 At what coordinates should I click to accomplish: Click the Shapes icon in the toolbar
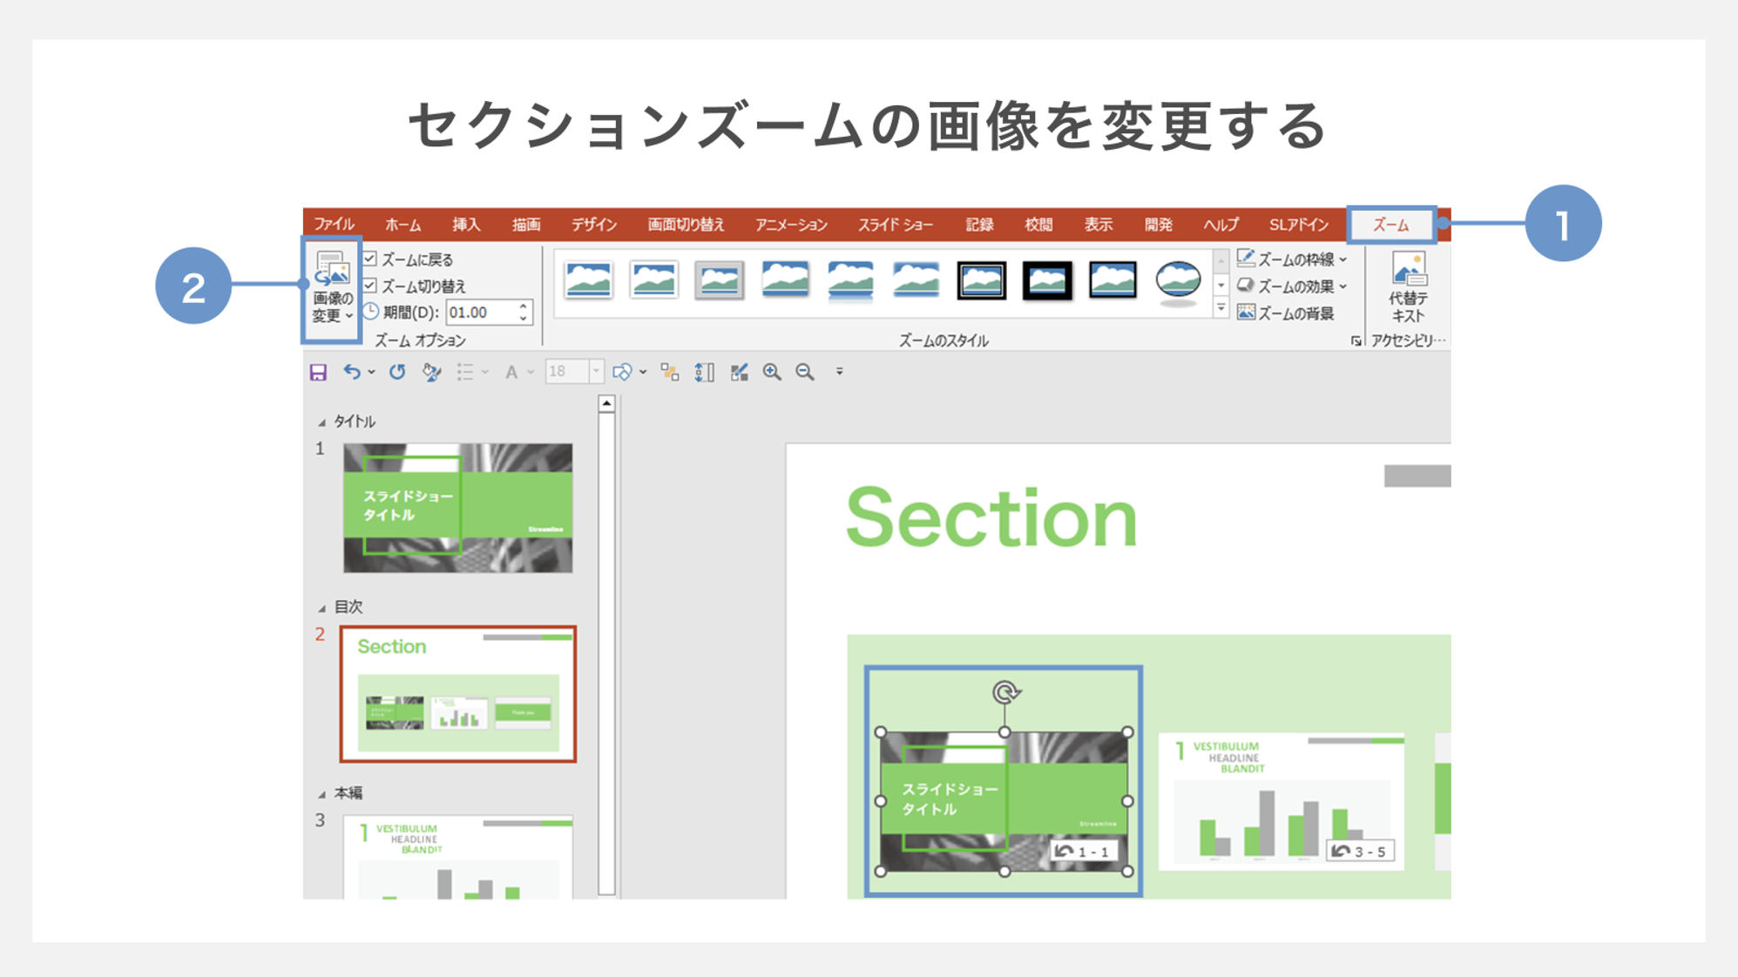point(622,372)
